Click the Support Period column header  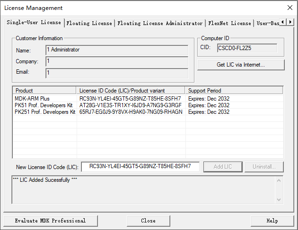[x=234, y=91]
